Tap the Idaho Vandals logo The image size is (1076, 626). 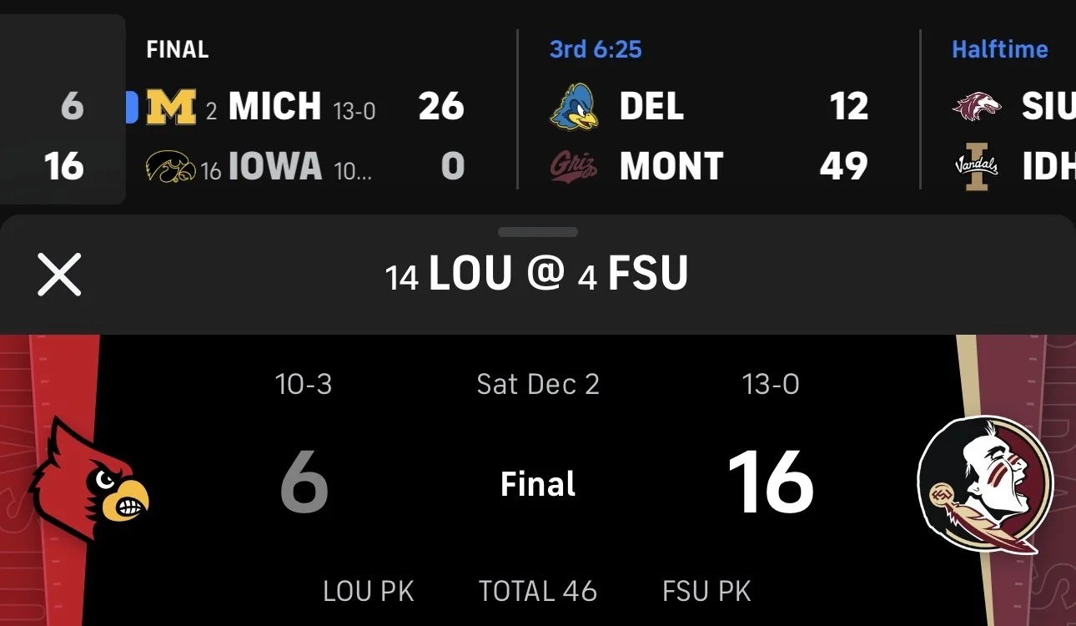click(977, 168)
